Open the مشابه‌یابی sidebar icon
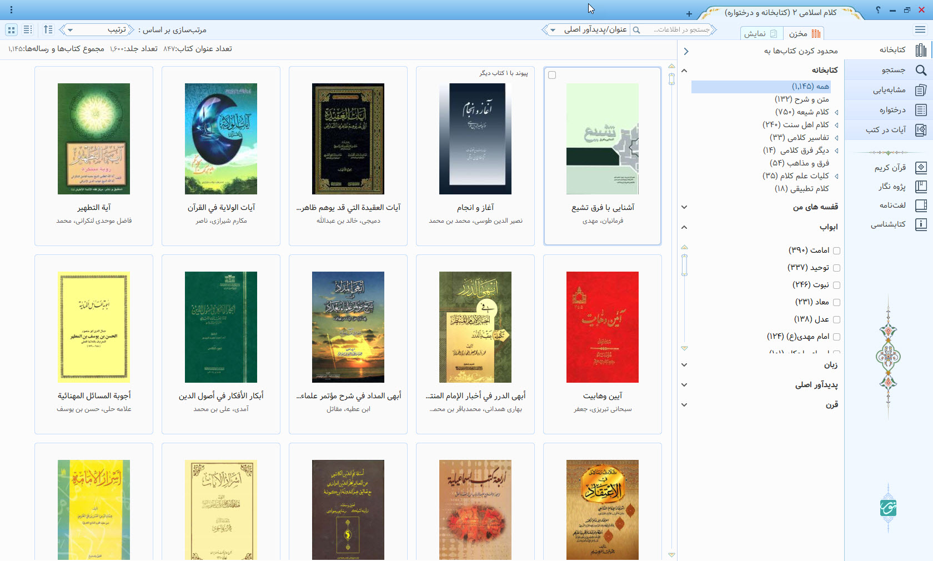The height and width of the screenshot is (561, 933). 921,90
